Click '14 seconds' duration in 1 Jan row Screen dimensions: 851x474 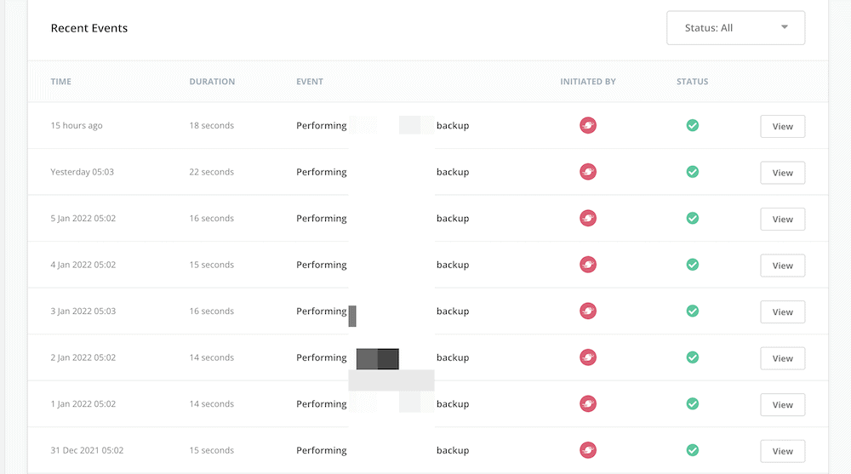(212, 404)
